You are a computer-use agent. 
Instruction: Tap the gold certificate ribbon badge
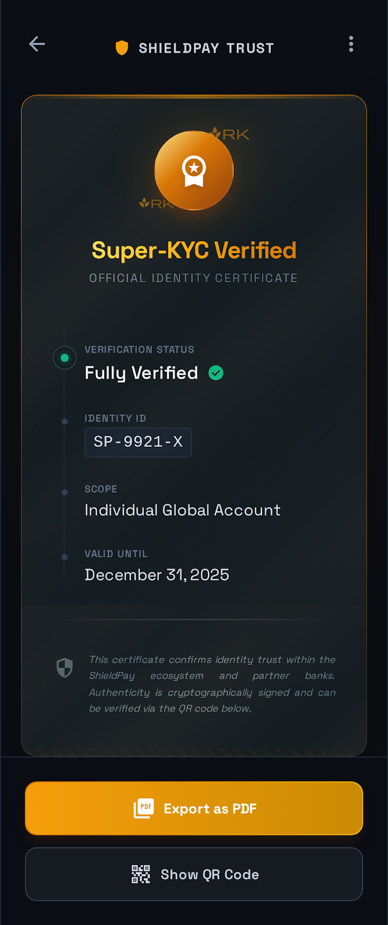pyautogui.click(x=194, y=171)
